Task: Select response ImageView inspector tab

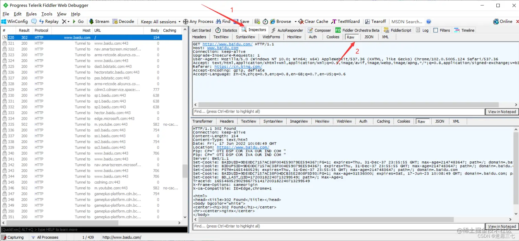Action: click(x=299, y=121)
